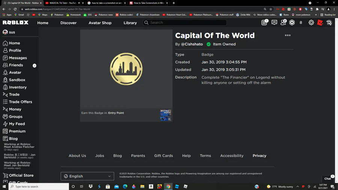Click the Premium sidebar icon

[x=5, y=131]
